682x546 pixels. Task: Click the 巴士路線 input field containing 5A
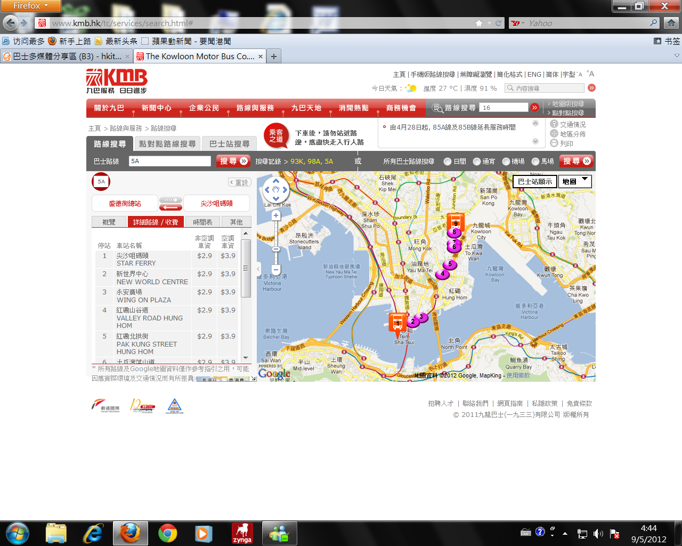[169, 161]
